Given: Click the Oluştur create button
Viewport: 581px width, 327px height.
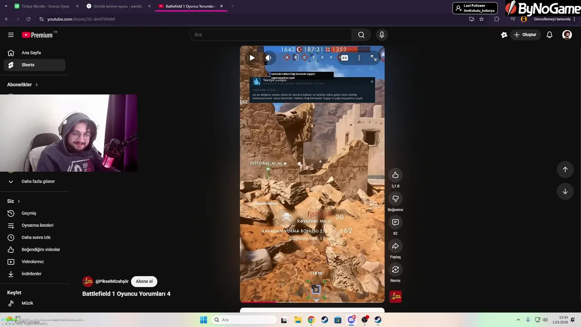Looking at the screenshot, I should (x=526, y=35).
